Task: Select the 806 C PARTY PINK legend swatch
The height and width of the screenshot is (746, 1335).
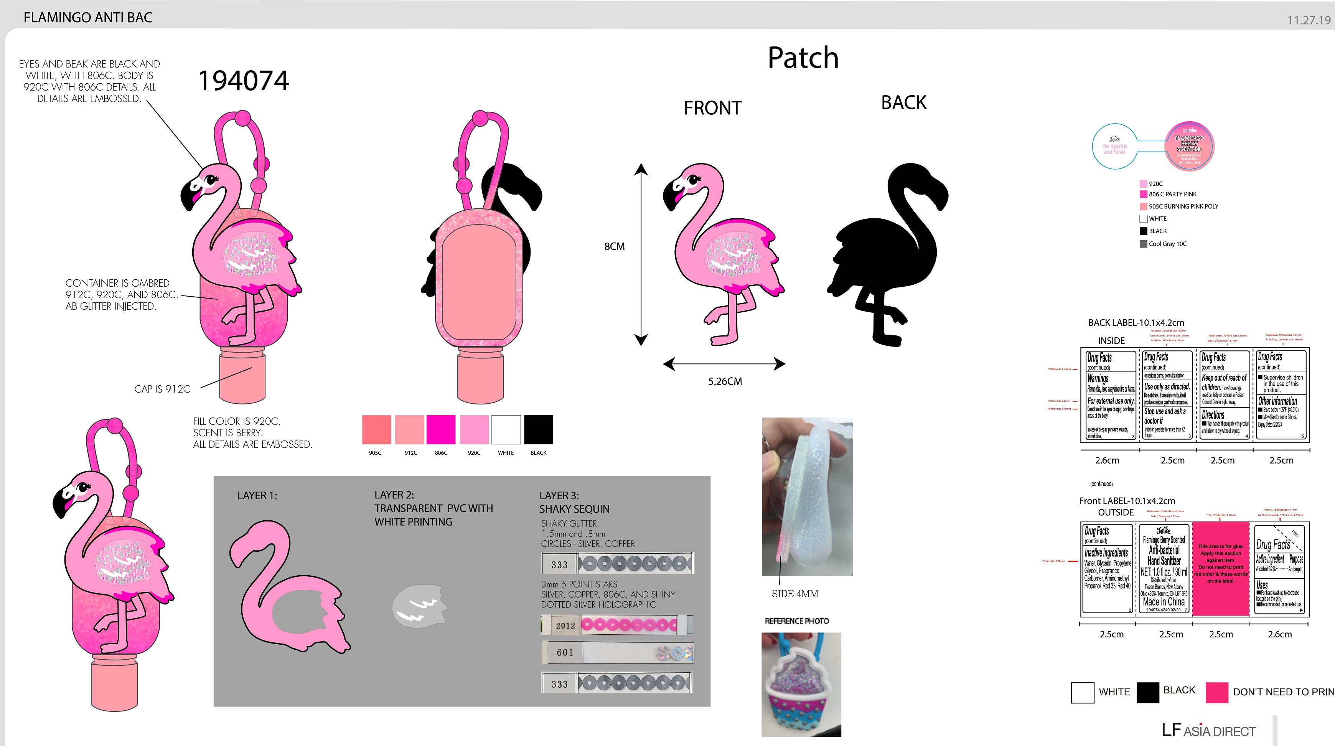Action: pyautogui.click(x=1143, y=195)
